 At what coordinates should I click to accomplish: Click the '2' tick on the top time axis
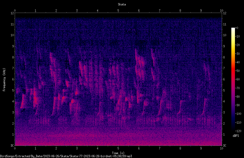coord(56,10)
